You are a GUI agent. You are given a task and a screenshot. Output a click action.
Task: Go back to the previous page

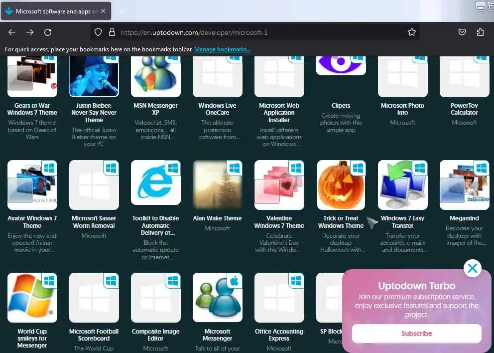pos(12,32)
